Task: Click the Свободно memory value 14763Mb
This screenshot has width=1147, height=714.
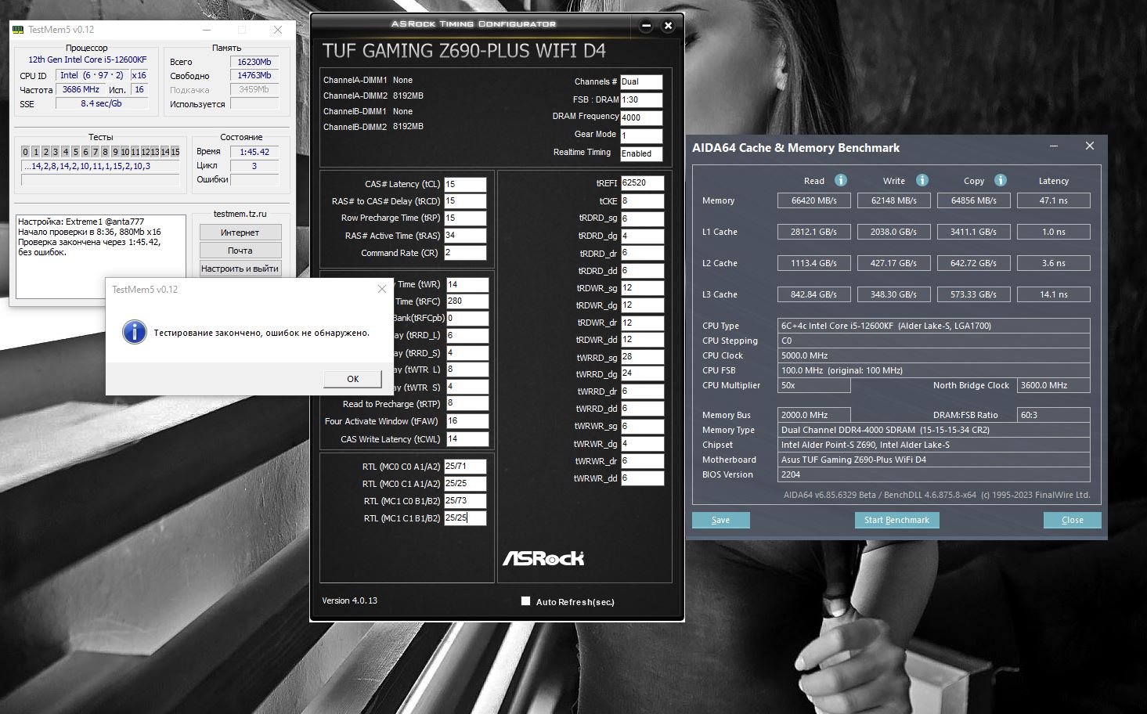Action: point(254,75)
